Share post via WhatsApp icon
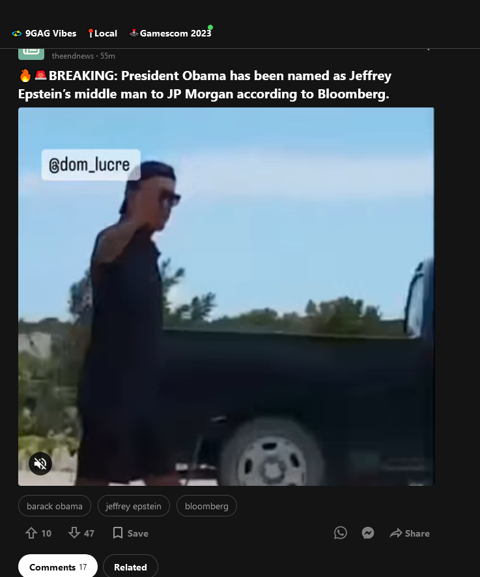 pos(341,533)
